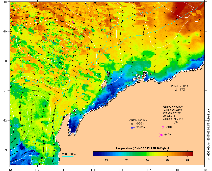Click the latitude axis label -19

[x=5, y=31]
